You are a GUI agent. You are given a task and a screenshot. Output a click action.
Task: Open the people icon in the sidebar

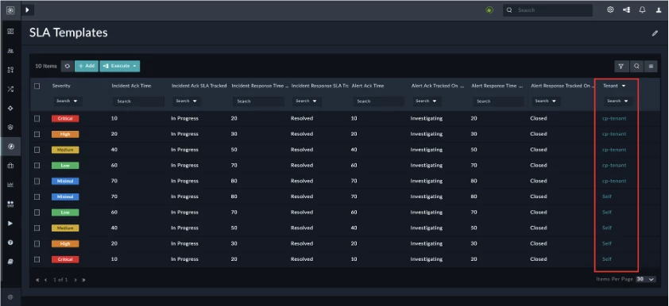[x=10, y=51]
